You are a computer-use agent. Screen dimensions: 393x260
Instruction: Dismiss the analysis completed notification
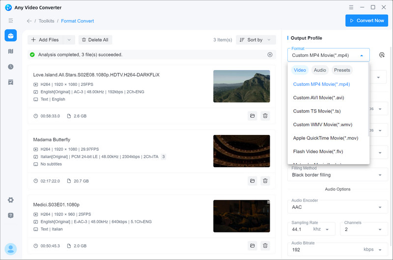[270, 55]
